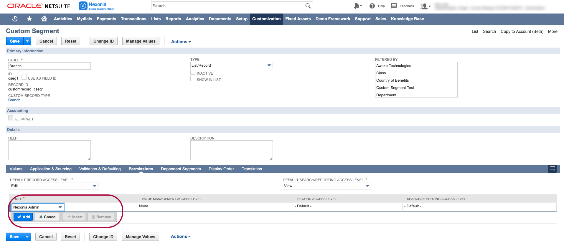Open the Create New icon menu
The height and width of the screenshot is (252, 564).
pyautogui.click(x=357, y=6)
